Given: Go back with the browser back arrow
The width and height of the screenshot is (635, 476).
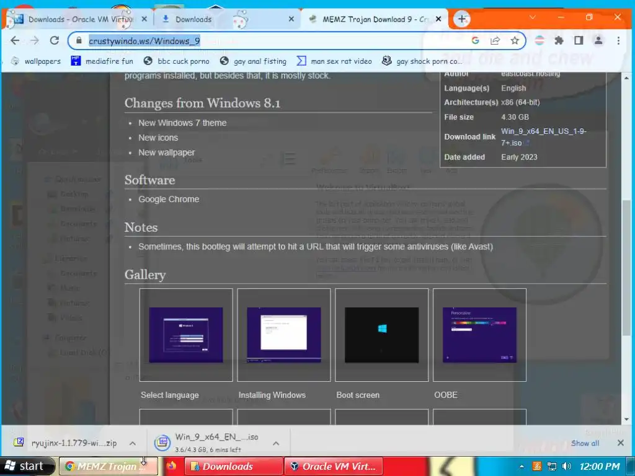Looking at the screenshot, I should point(15,40).
